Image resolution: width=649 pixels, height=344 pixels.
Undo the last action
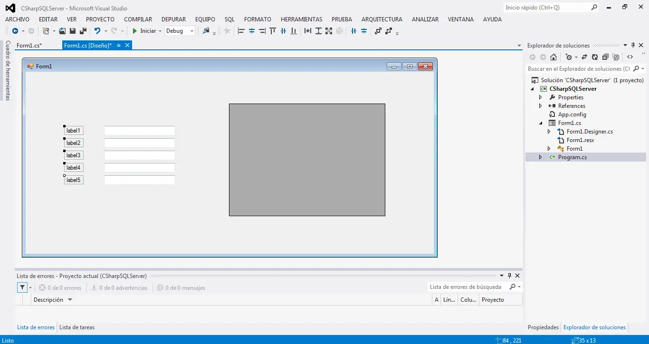[97, 31]
